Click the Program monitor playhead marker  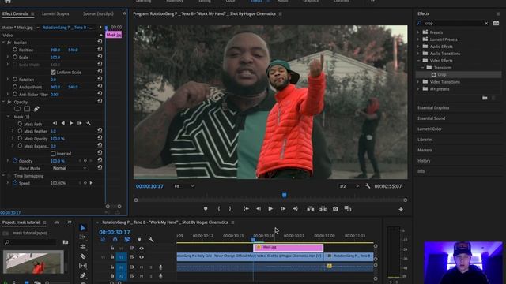pos(285,195)
